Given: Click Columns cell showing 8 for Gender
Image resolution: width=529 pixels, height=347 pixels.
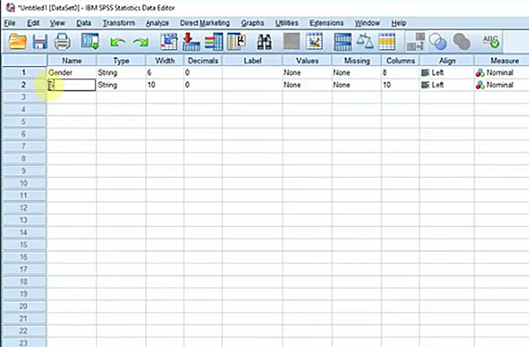Looking at the screenshot, I should pyautogui.click(x=400, y=72).
